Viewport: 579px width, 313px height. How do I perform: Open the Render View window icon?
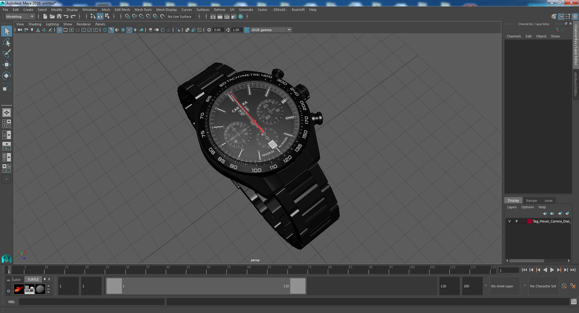(x=213, y=17)
